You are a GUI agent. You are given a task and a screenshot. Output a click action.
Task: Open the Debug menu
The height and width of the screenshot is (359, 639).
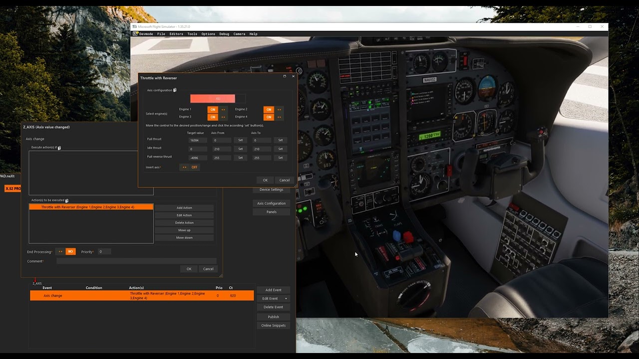pyautogui.click(x=224, y=34)
